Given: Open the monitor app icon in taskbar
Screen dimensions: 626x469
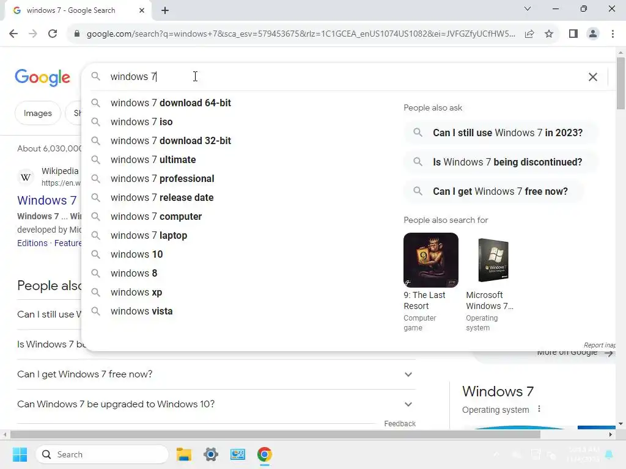Looking at the screenshot, I should click(x=238, y=454).
